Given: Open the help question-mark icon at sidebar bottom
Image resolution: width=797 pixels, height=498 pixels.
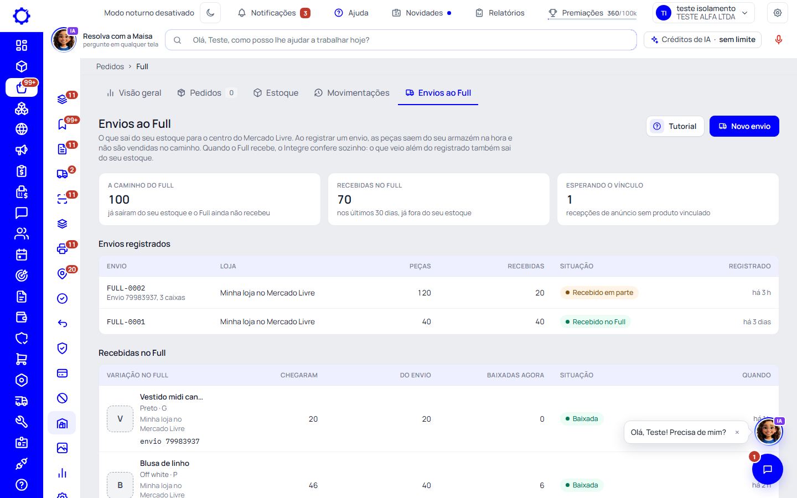Looking at the screenshot, I should click(x=22, y=485).
